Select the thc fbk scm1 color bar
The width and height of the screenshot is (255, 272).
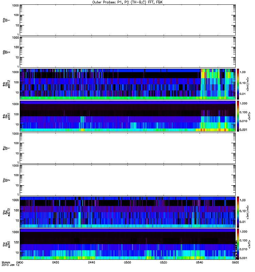point(238,244)
